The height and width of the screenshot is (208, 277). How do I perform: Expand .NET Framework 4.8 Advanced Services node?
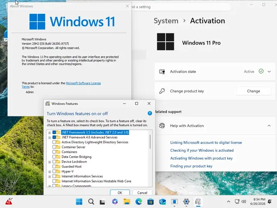50,137
